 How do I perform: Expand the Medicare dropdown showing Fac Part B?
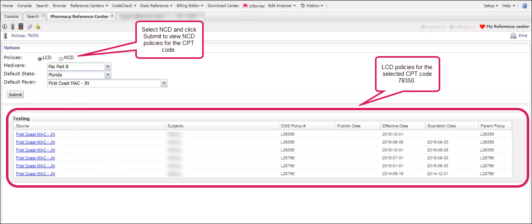[x=108, y=66]
